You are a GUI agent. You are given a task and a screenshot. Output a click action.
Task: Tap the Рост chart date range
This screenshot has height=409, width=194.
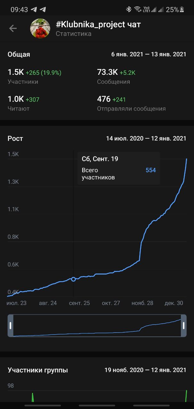tap(146, 139)
